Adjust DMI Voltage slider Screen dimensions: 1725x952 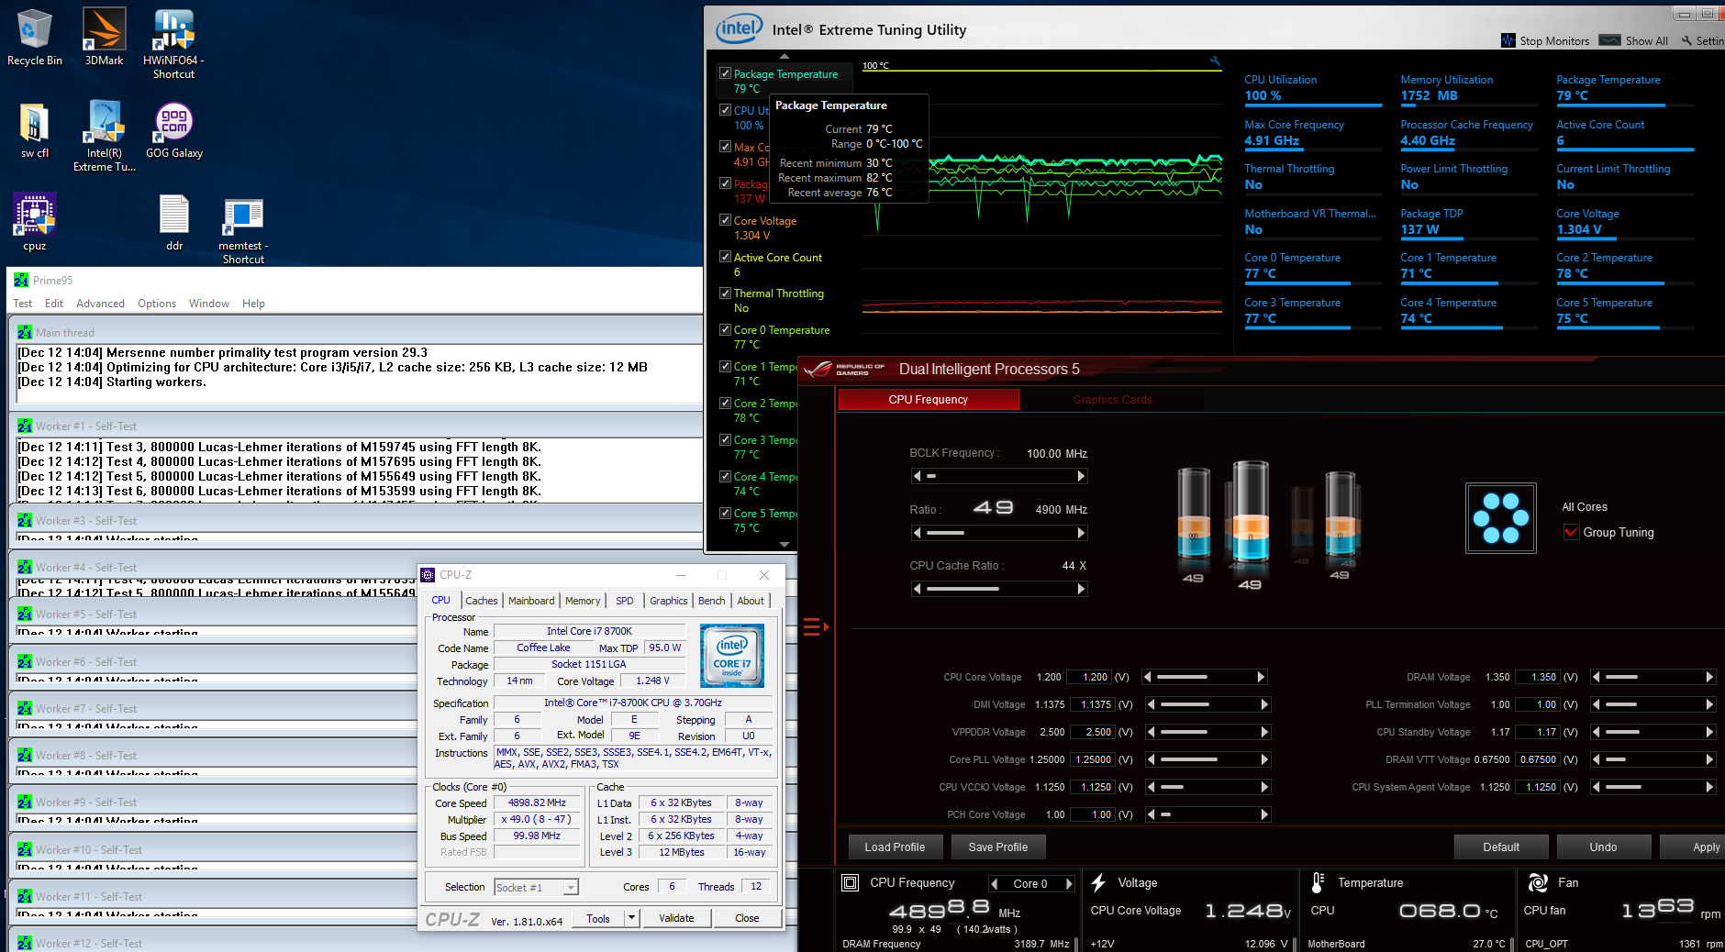pyautogui.click(x=1207, y=704)
